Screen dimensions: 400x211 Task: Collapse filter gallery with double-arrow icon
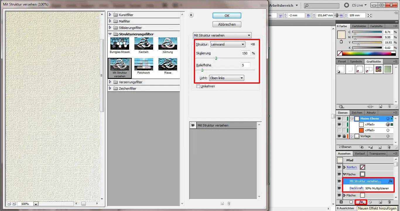pyautogui.click(x=191, y=15)
